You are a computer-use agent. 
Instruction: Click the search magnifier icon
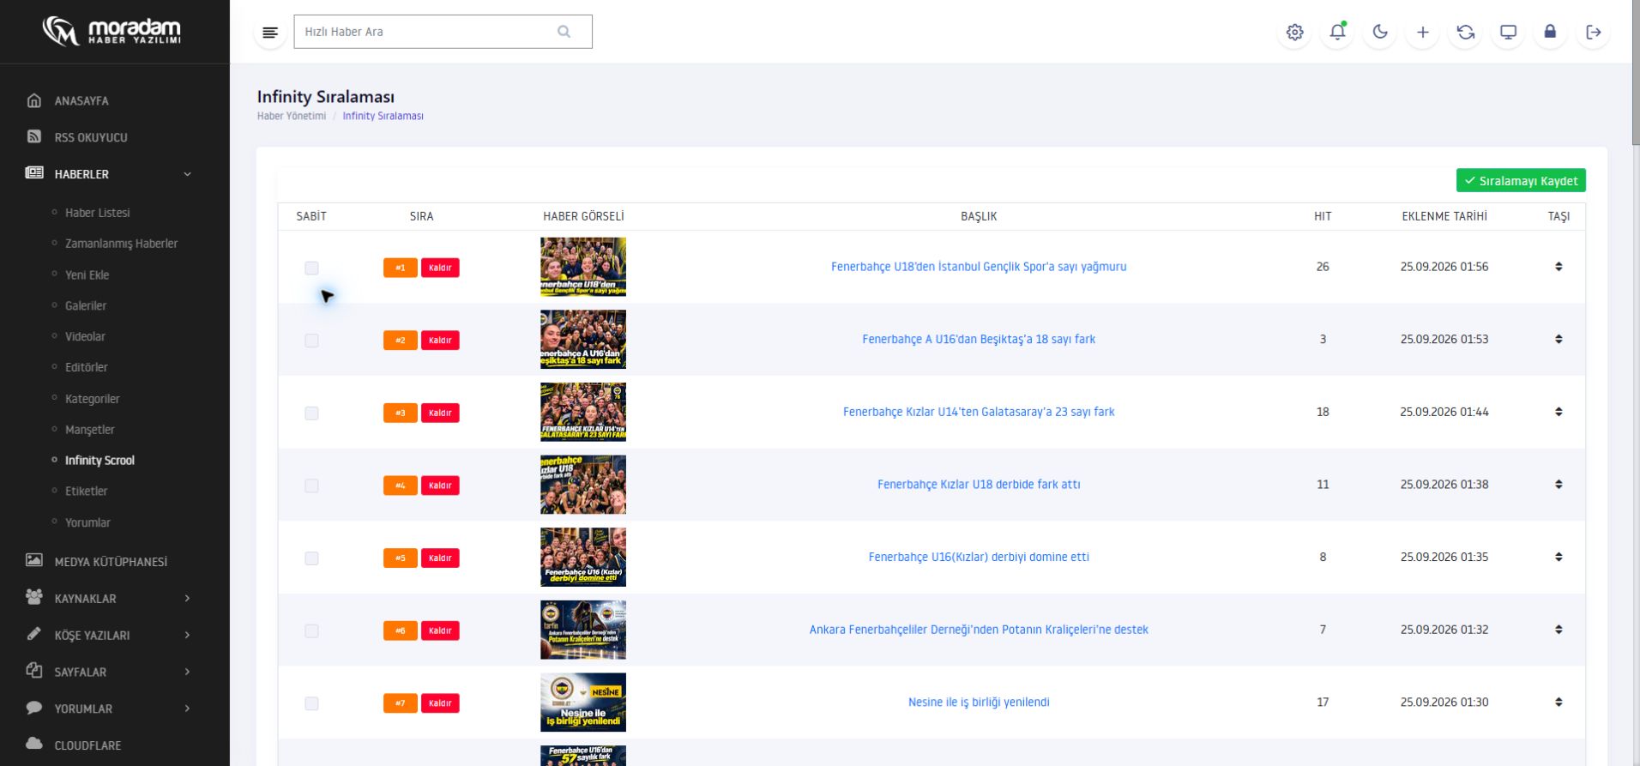[564, 32]
